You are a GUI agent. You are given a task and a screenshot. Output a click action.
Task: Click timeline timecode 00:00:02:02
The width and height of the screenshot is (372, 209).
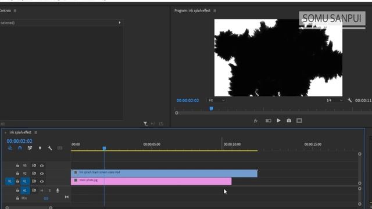click(19, 141)
